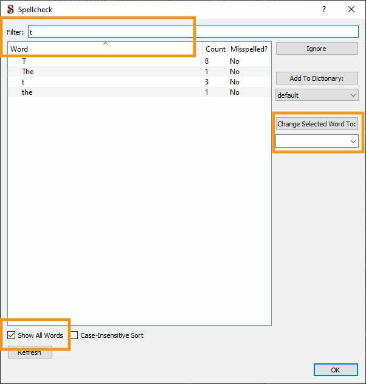The height and width of the screenshot is (384, 366).
Task: Close the Spellcheck dialog window
Action: click(351, 9)
